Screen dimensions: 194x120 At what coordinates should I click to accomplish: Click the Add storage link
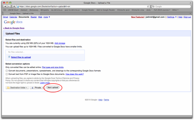click(60, 43)
